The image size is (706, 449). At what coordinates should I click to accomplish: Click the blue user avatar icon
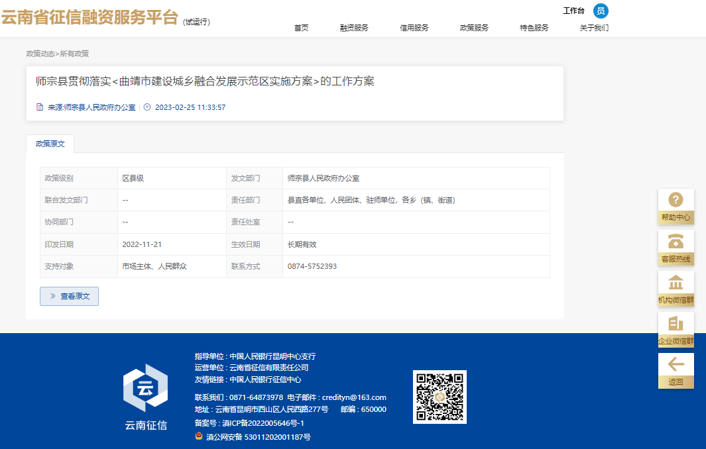point(601,11)
